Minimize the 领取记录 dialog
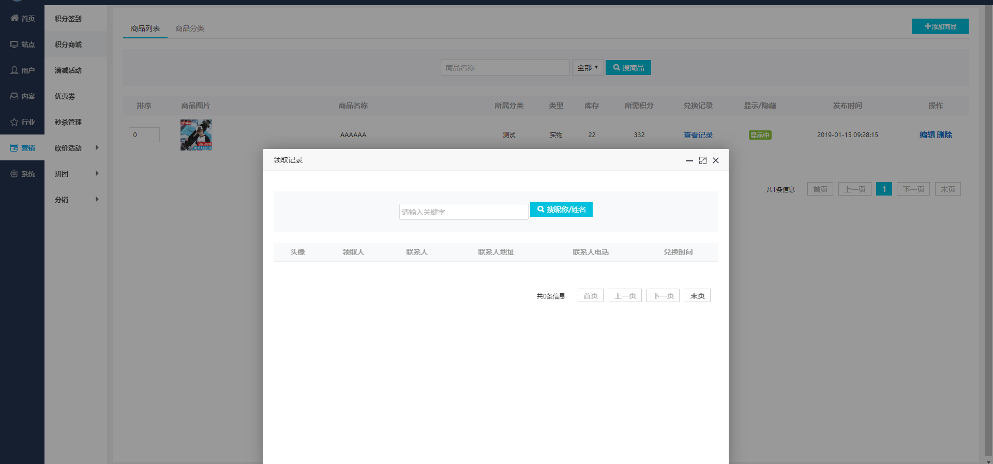The image size is (993, 464). pyautogui.click(x=689, y=160)
